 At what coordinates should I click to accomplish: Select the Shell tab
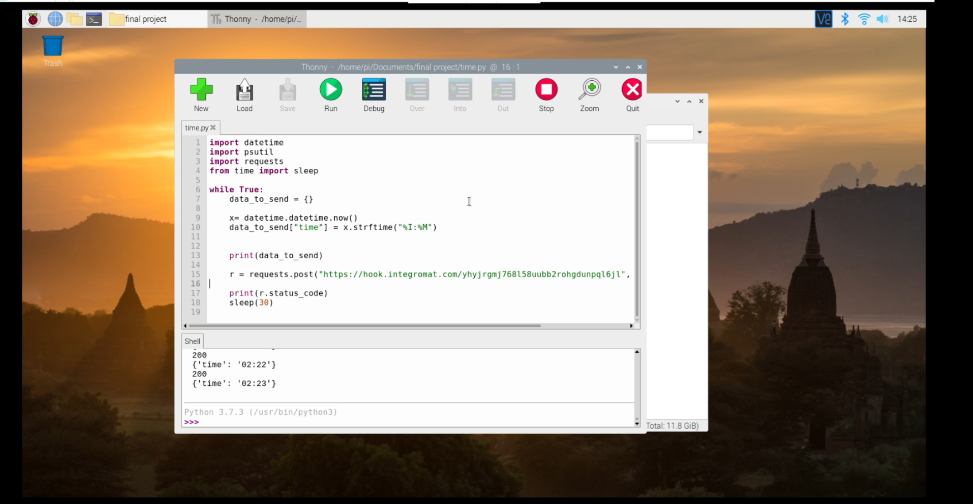tap(192, 341)
